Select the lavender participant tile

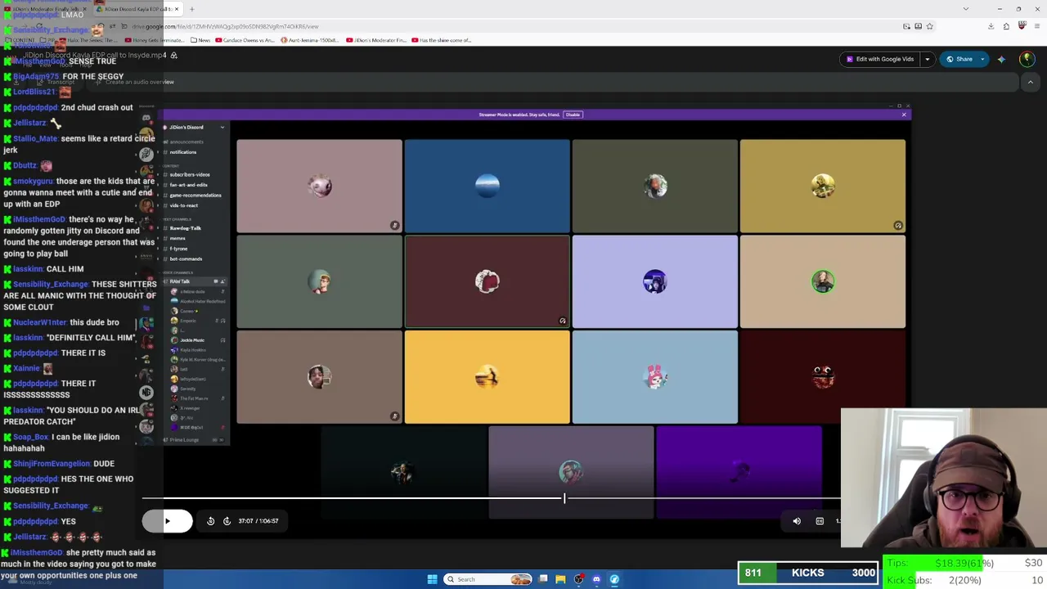click(x=654, y=281)
